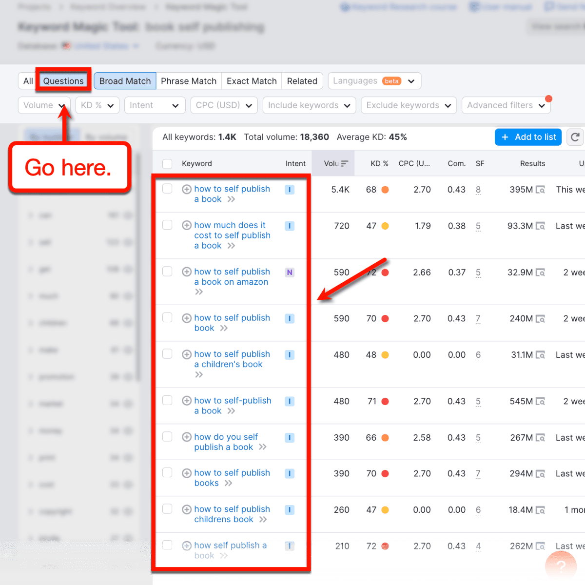Click the refresh icon beside Add to list
The width and height of the screenshot is (585, 585).
click(575, 137)
